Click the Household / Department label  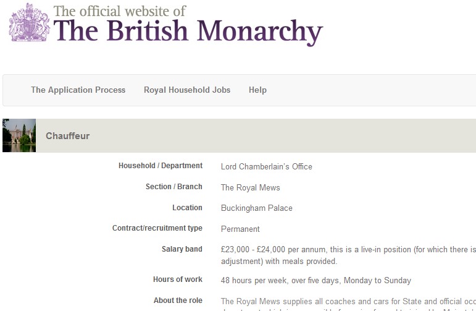pos(160,166)
